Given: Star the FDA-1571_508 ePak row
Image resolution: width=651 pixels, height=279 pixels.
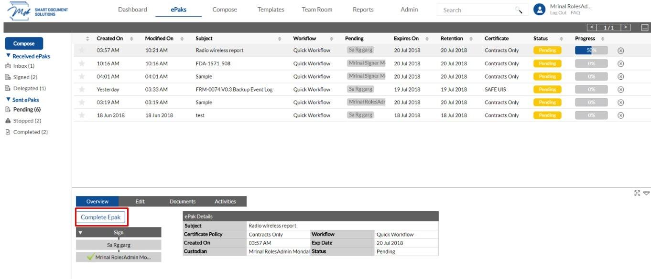Looking at the screenshot, I should [x=82, y=63].
